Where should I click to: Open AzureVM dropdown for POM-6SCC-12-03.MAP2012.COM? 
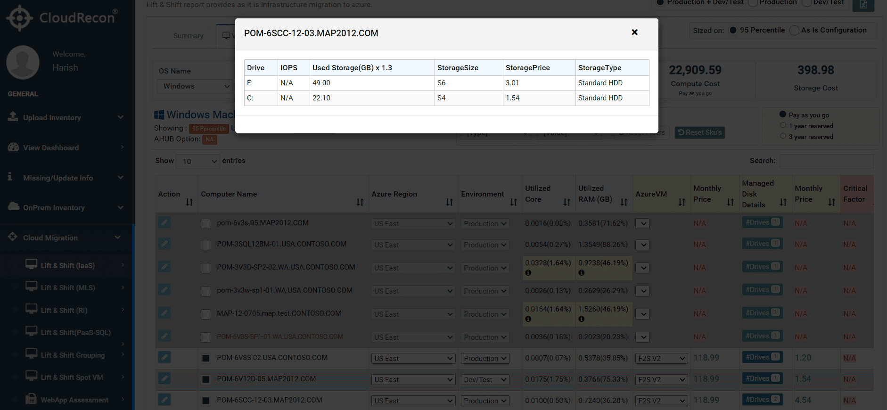(x=661, y=401)
